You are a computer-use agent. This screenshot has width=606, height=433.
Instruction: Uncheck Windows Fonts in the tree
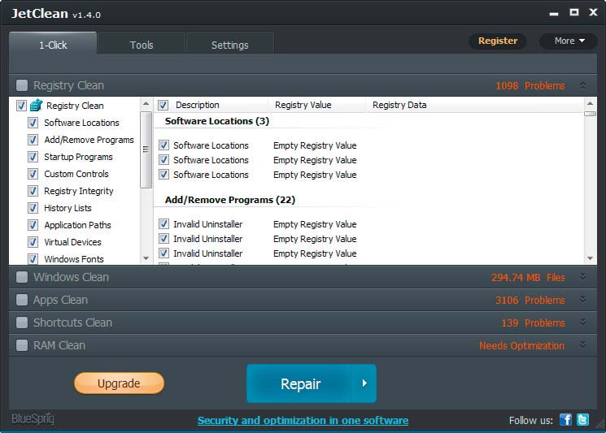tap(33, 258)
